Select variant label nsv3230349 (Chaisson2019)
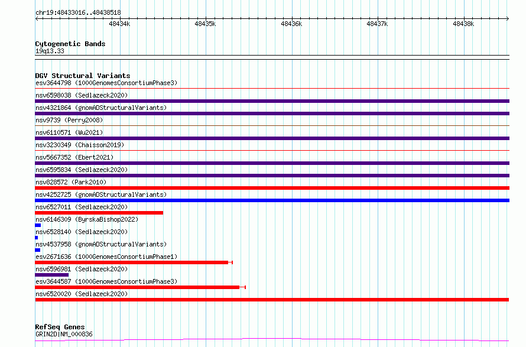This screenshot has height=347, width=526. (x=80, y=145)
